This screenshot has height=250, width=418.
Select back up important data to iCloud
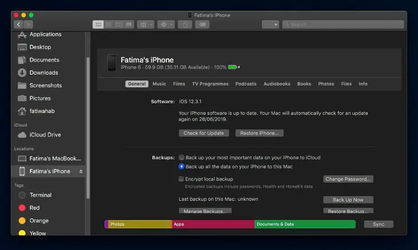(x=181, y=157)
